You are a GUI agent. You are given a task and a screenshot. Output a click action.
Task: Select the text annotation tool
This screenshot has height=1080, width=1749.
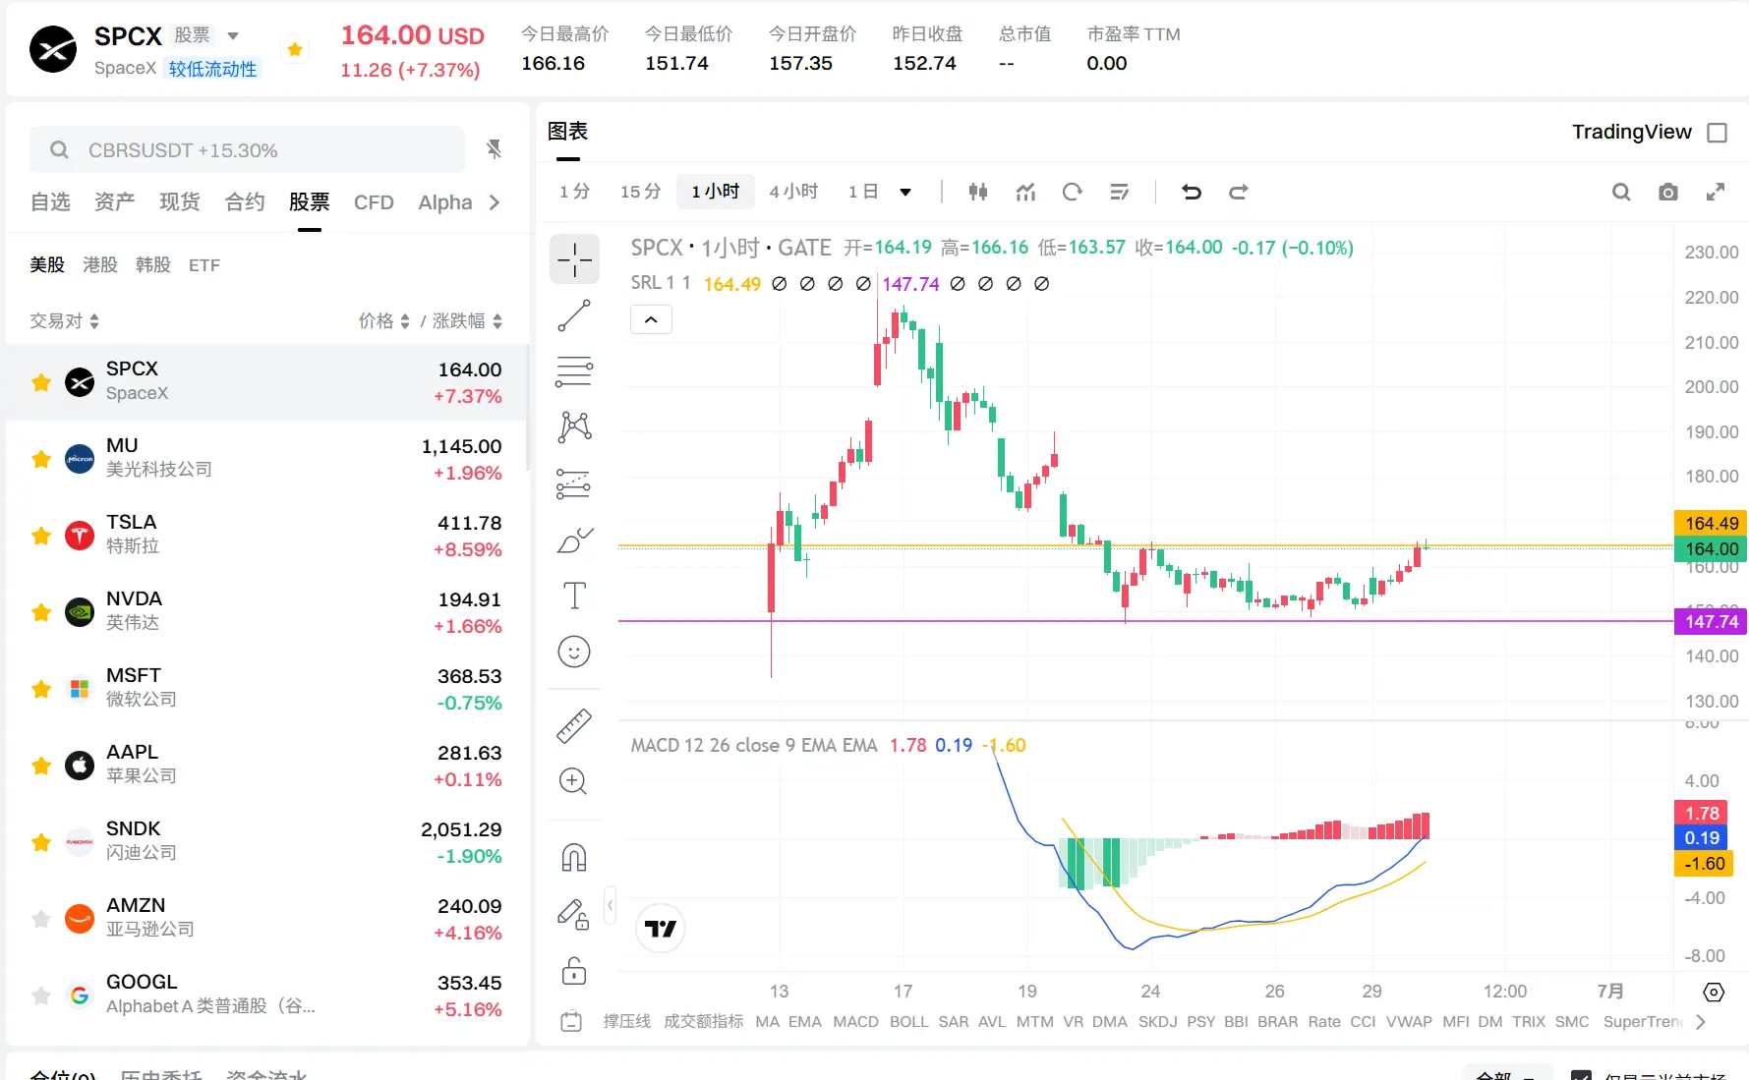tap(574, 596)
